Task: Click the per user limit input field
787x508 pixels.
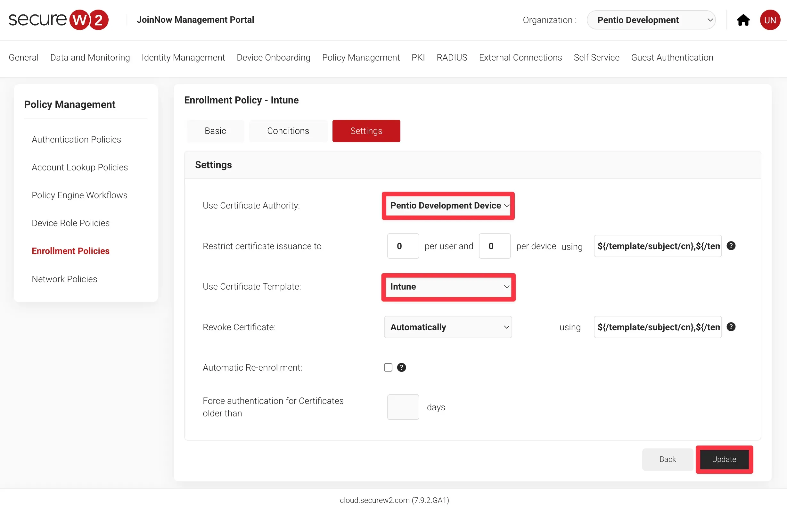Action: (x=403, y=246)
